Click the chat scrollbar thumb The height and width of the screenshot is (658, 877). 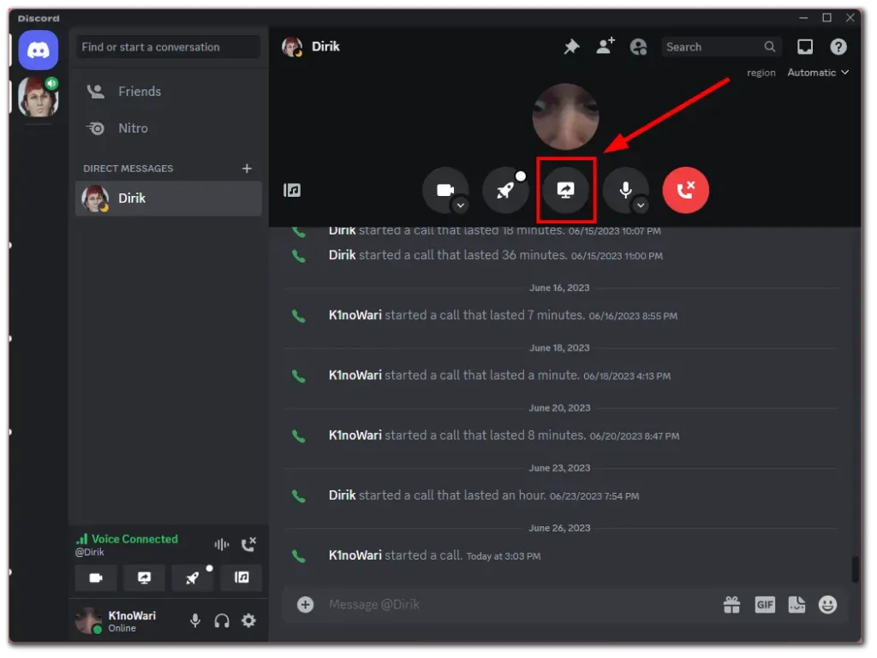[855, 569]
